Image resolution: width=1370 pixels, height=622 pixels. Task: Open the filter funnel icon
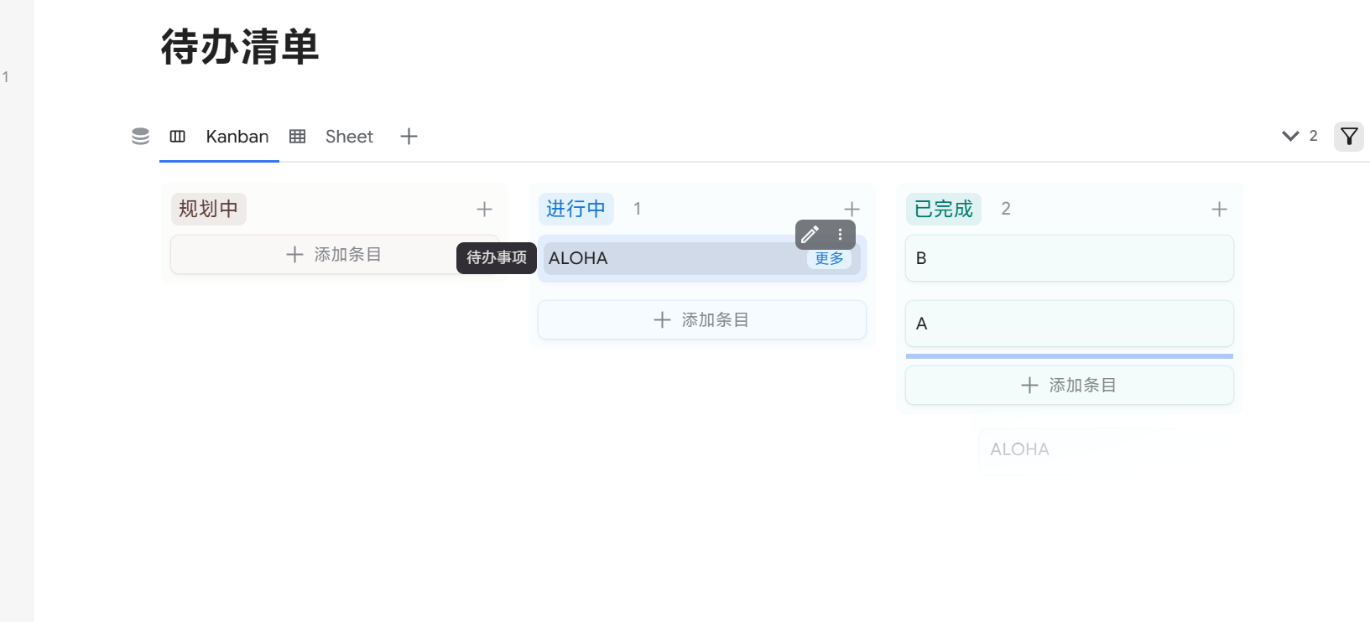1349,137
